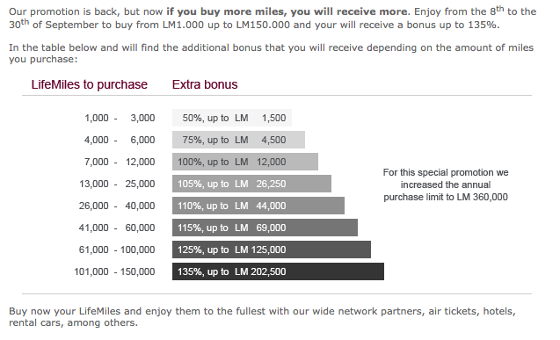Click bold text about buying more miles
Viewport: 560px width, 340px height.
(287, 11)
